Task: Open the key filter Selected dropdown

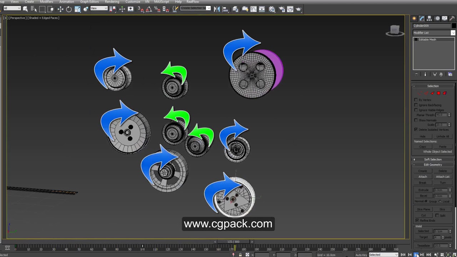Action: click(x=383, y=255)
